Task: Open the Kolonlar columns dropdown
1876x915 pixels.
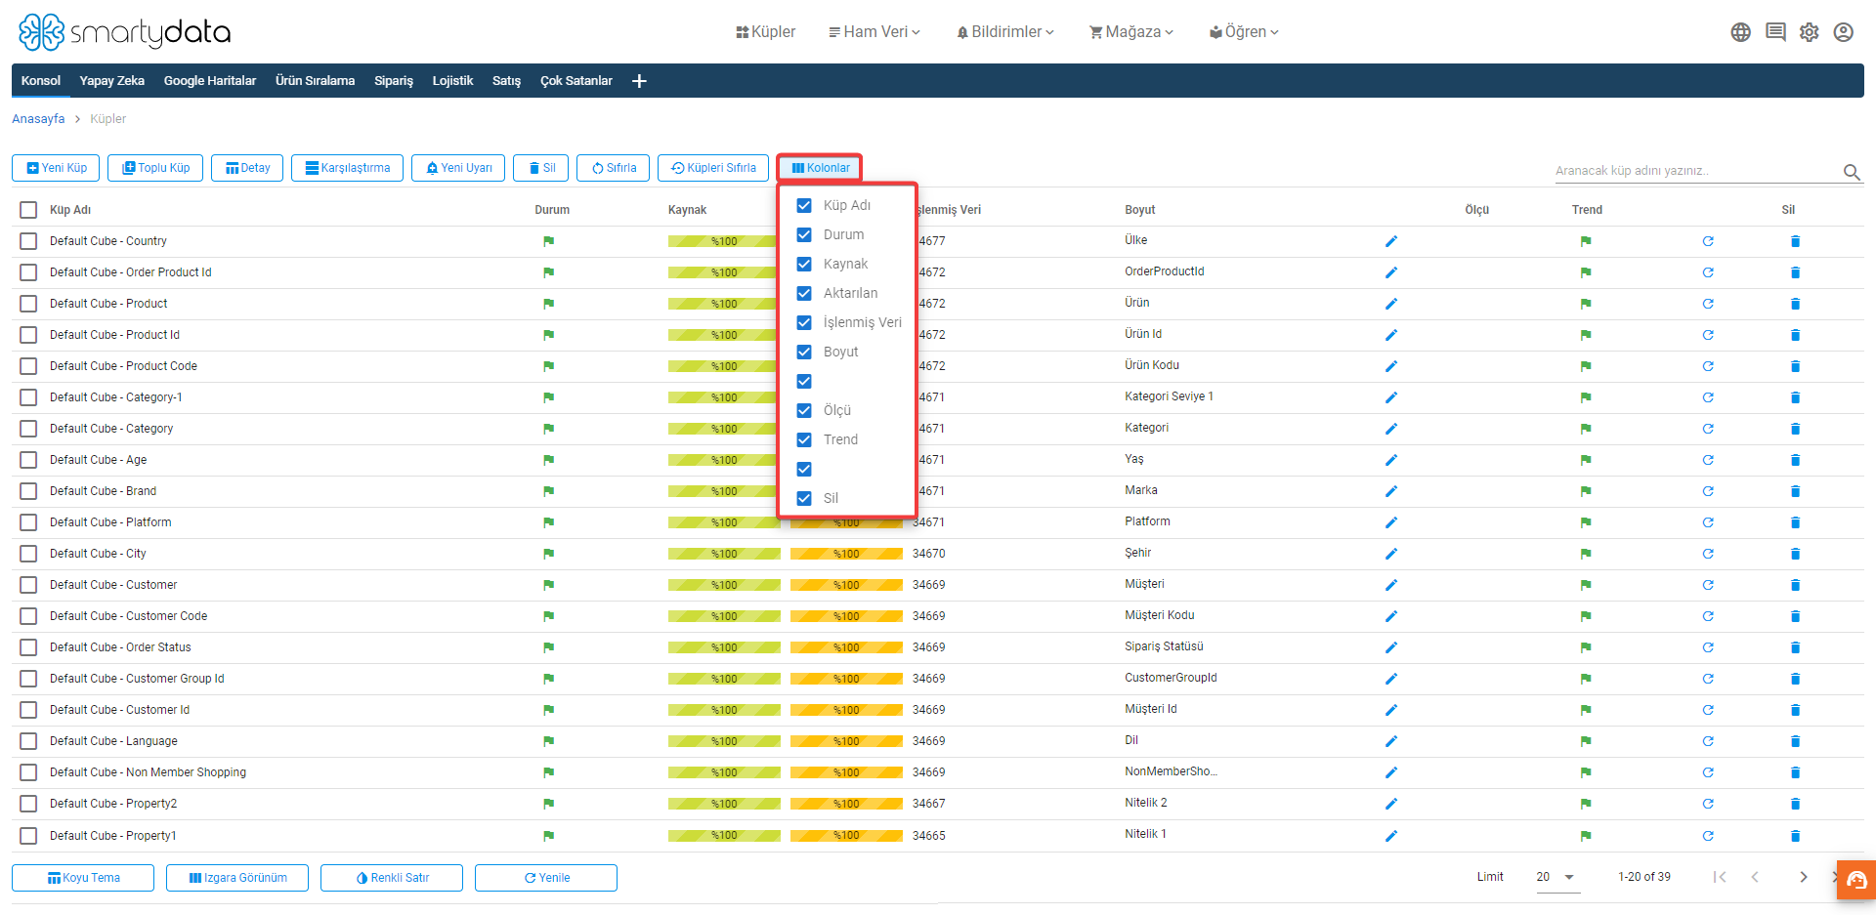Action: pyautogui.click(x=820, y=168)
